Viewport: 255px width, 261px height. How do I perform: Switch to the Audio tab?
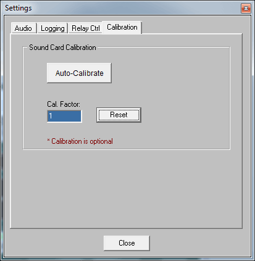coord(24,28)
